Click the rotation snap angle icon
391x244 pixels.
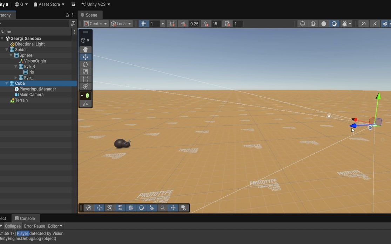click(x=206, y=24)
